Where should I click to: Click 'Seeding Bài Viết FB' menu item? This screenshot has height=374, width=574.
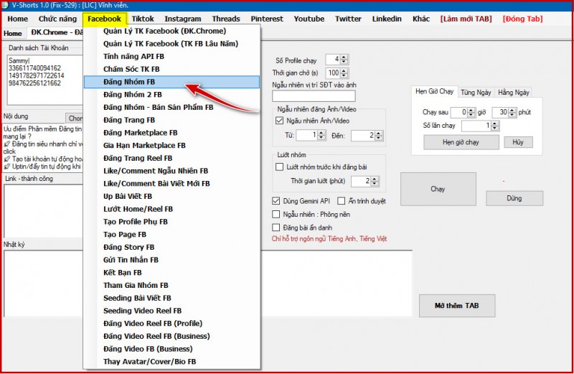coord(137,298)
